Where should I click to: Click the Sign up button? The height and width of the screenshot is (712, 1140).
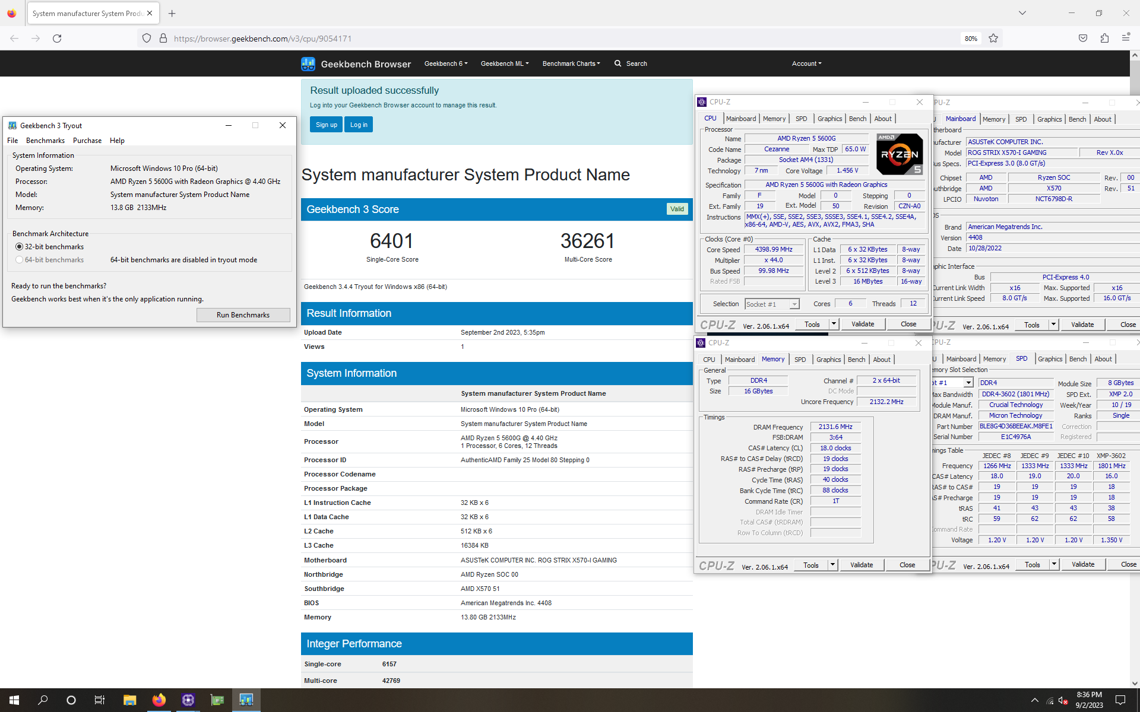[326, 125]
